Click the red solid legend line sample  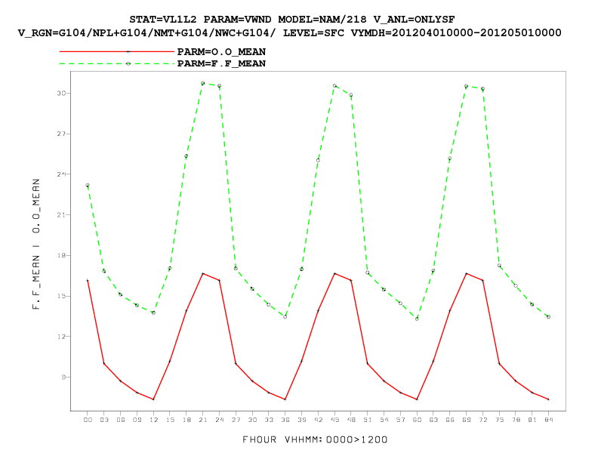[117, 51]
